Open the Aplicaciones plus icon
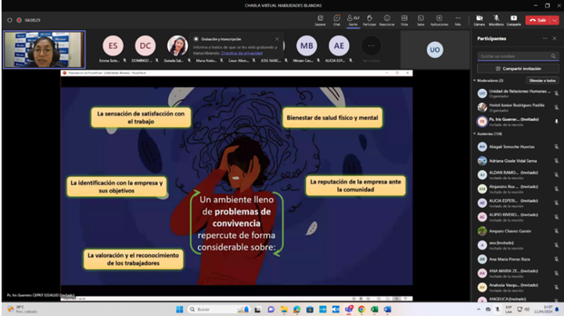This screenshot has width=564, height=316. click(x=439, y=20)
